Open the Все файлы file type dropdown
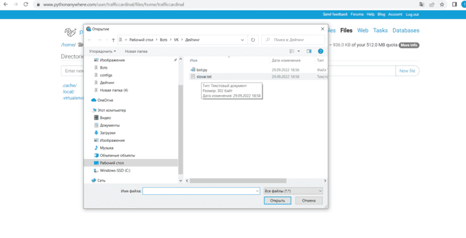466x238 pixels. tap(293, 191)
